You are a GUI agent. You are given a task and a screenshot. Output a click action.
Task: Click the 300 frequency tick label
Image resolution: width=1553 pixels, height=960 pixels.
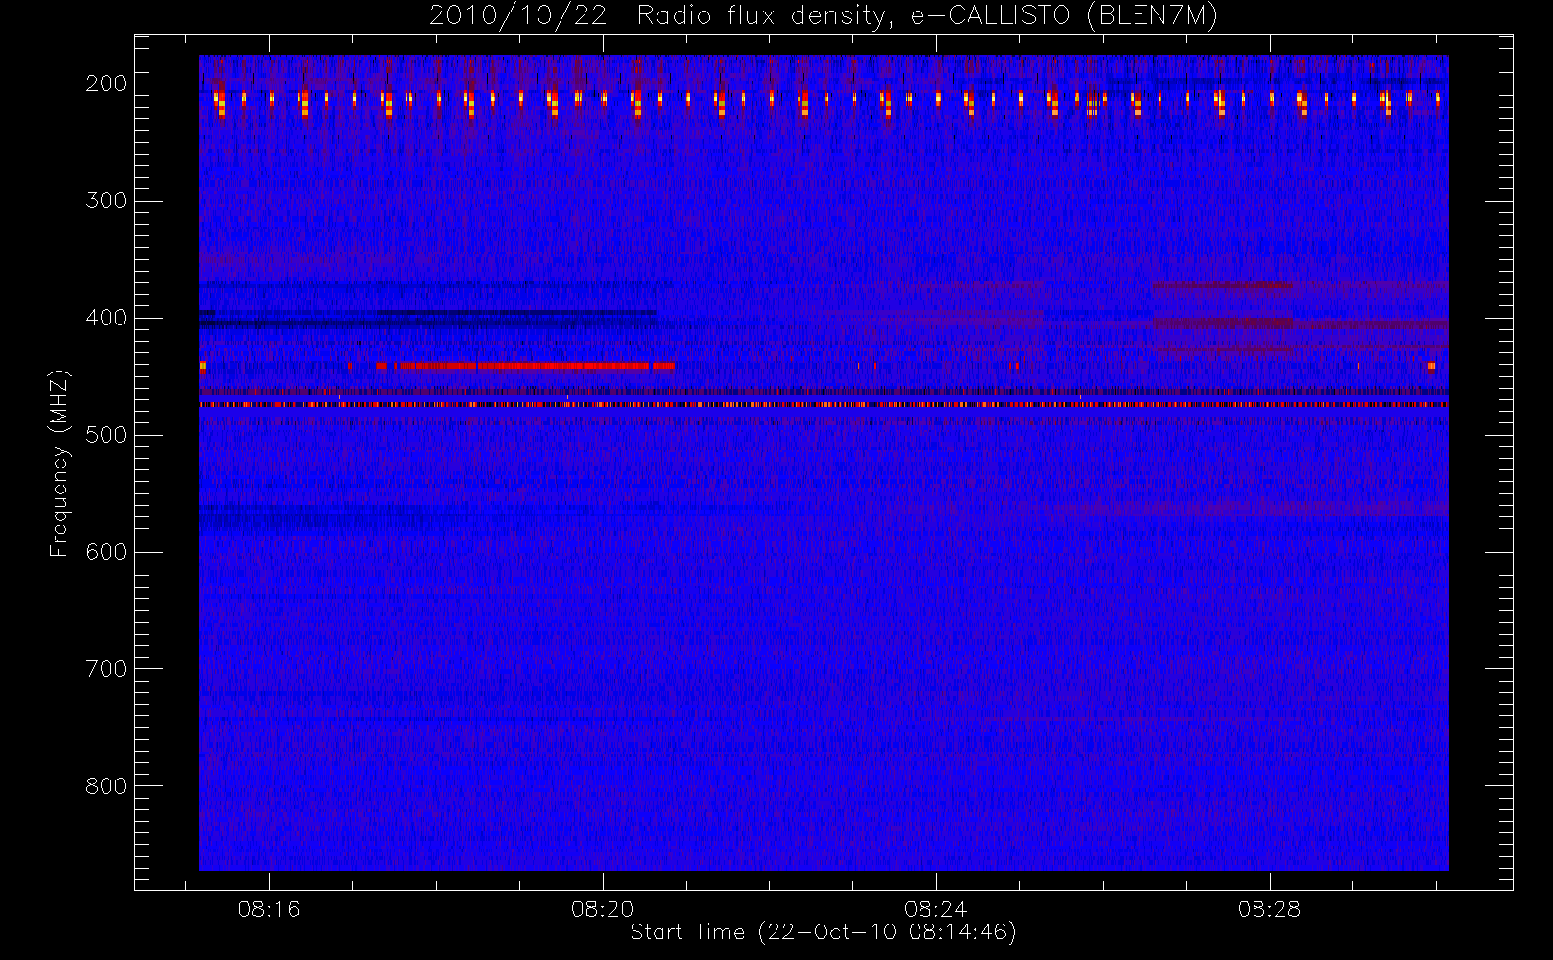point(106,201)
